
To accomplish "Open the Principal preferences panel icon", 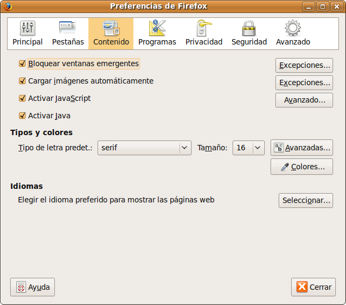I will 27,28.
